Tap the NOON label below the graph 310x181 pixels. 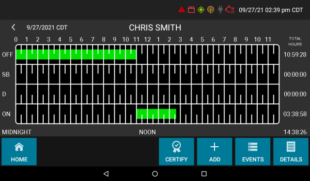click(147, 132)
